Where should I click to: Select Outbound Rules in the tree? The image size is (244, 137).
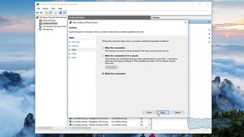(x=50, y=24)
